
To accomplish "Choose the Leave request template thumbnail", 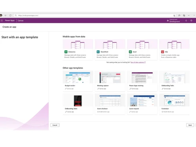I will coord(142,100).
